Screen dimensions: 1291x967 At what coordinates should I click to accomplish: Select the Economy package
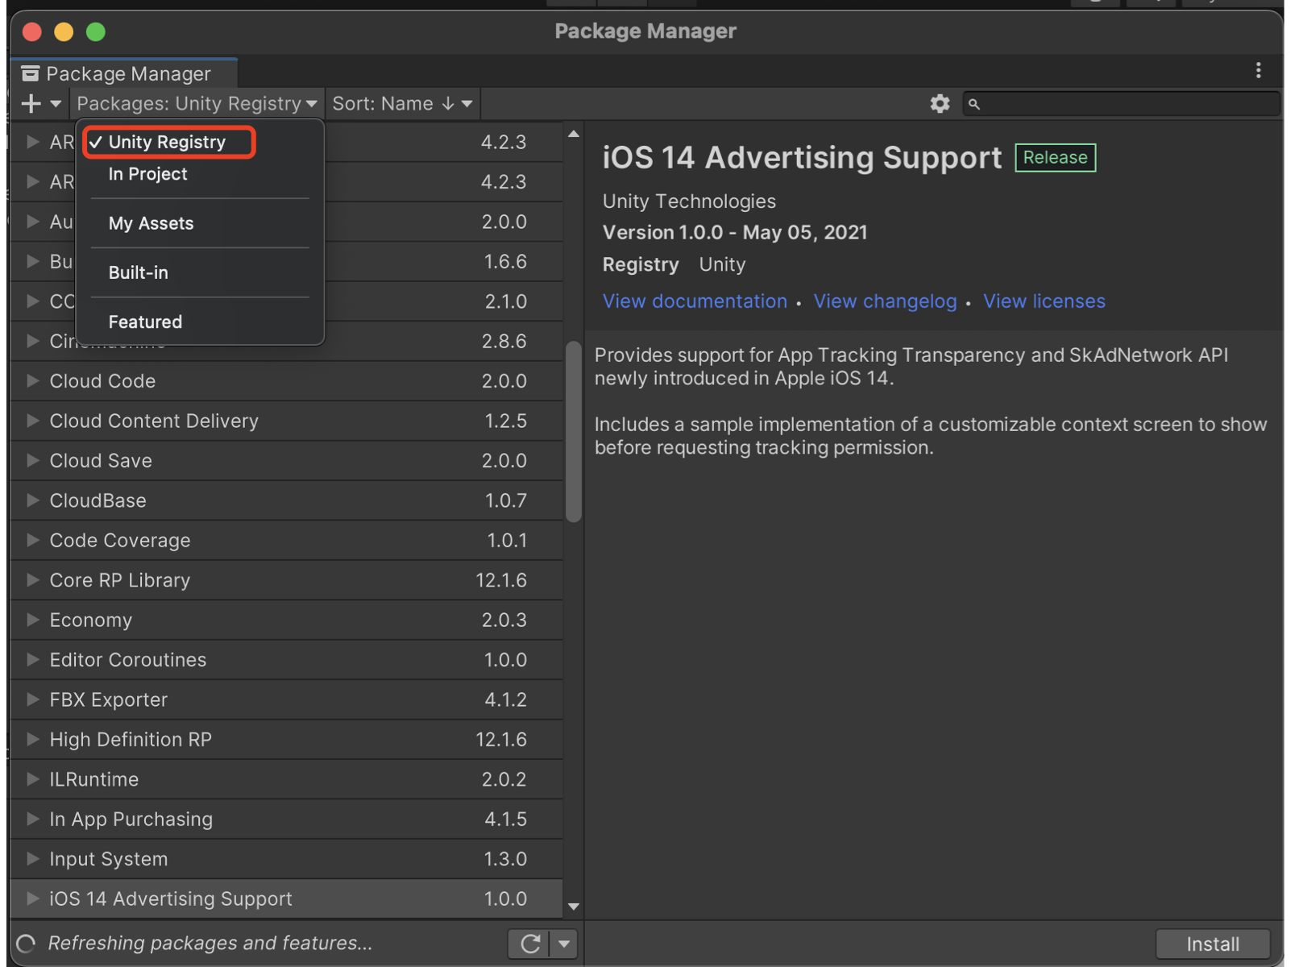point(287,620)
